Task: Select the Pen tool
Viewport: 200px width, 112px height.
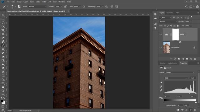Action: (x=3, y=72)
